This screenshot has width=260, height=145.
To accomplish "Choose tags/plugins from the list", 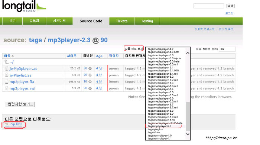I will [x=155, y=129].
